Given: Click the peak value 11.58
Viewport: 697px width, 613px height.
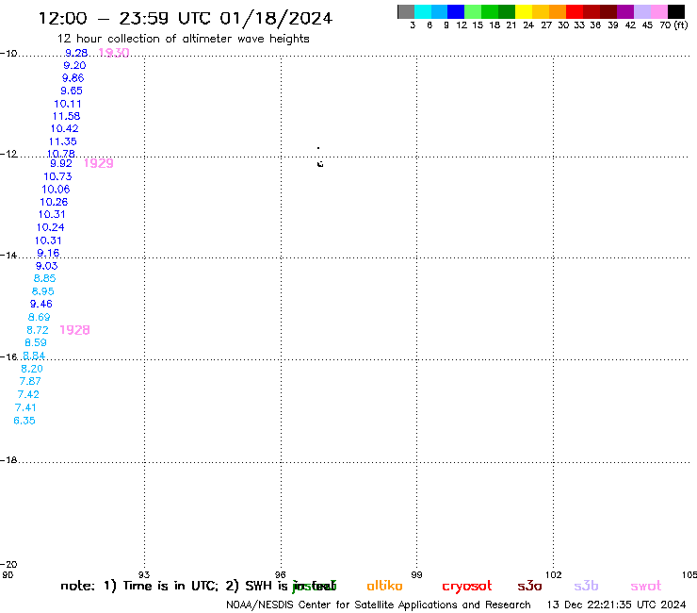Looking at the screenshot, I should point(66,116).
